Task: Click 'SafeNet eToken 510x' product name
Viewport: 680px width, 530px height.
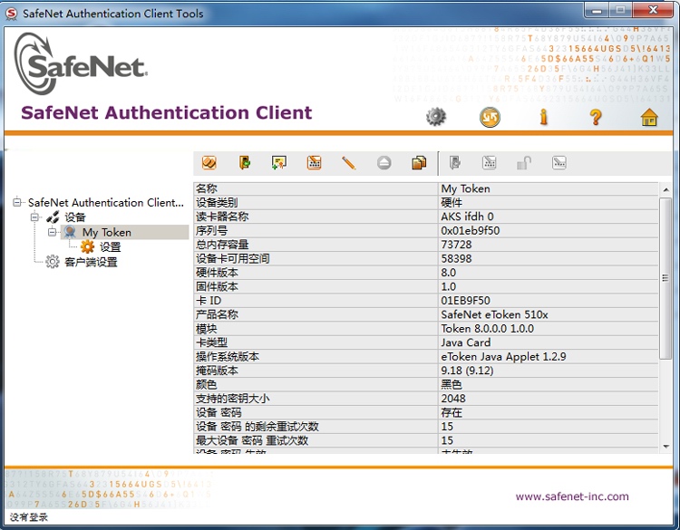Action: [x=494, y=314]
